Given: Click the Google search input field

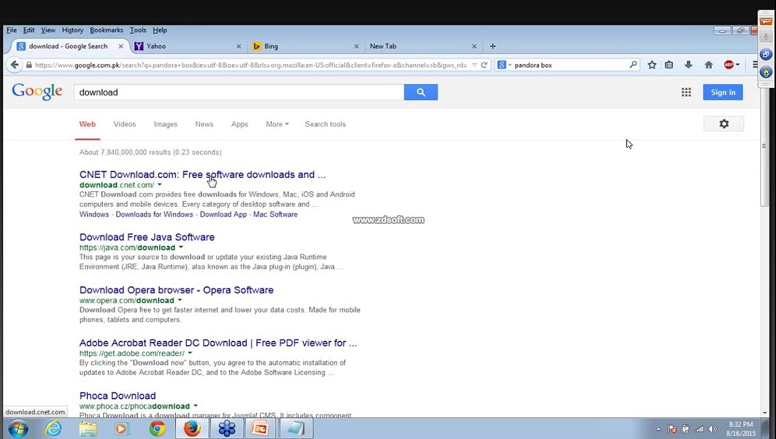Looking at the screenshot, I should point(239,92).
